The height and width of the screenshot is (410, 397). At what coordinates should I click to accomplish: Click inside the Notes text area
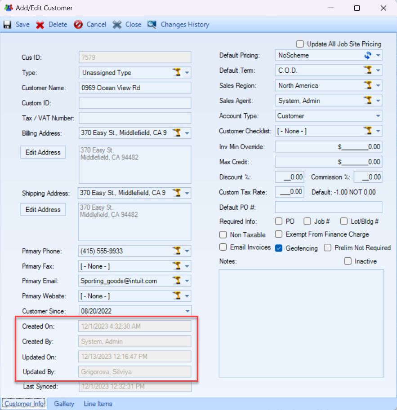tap(301, 323)
